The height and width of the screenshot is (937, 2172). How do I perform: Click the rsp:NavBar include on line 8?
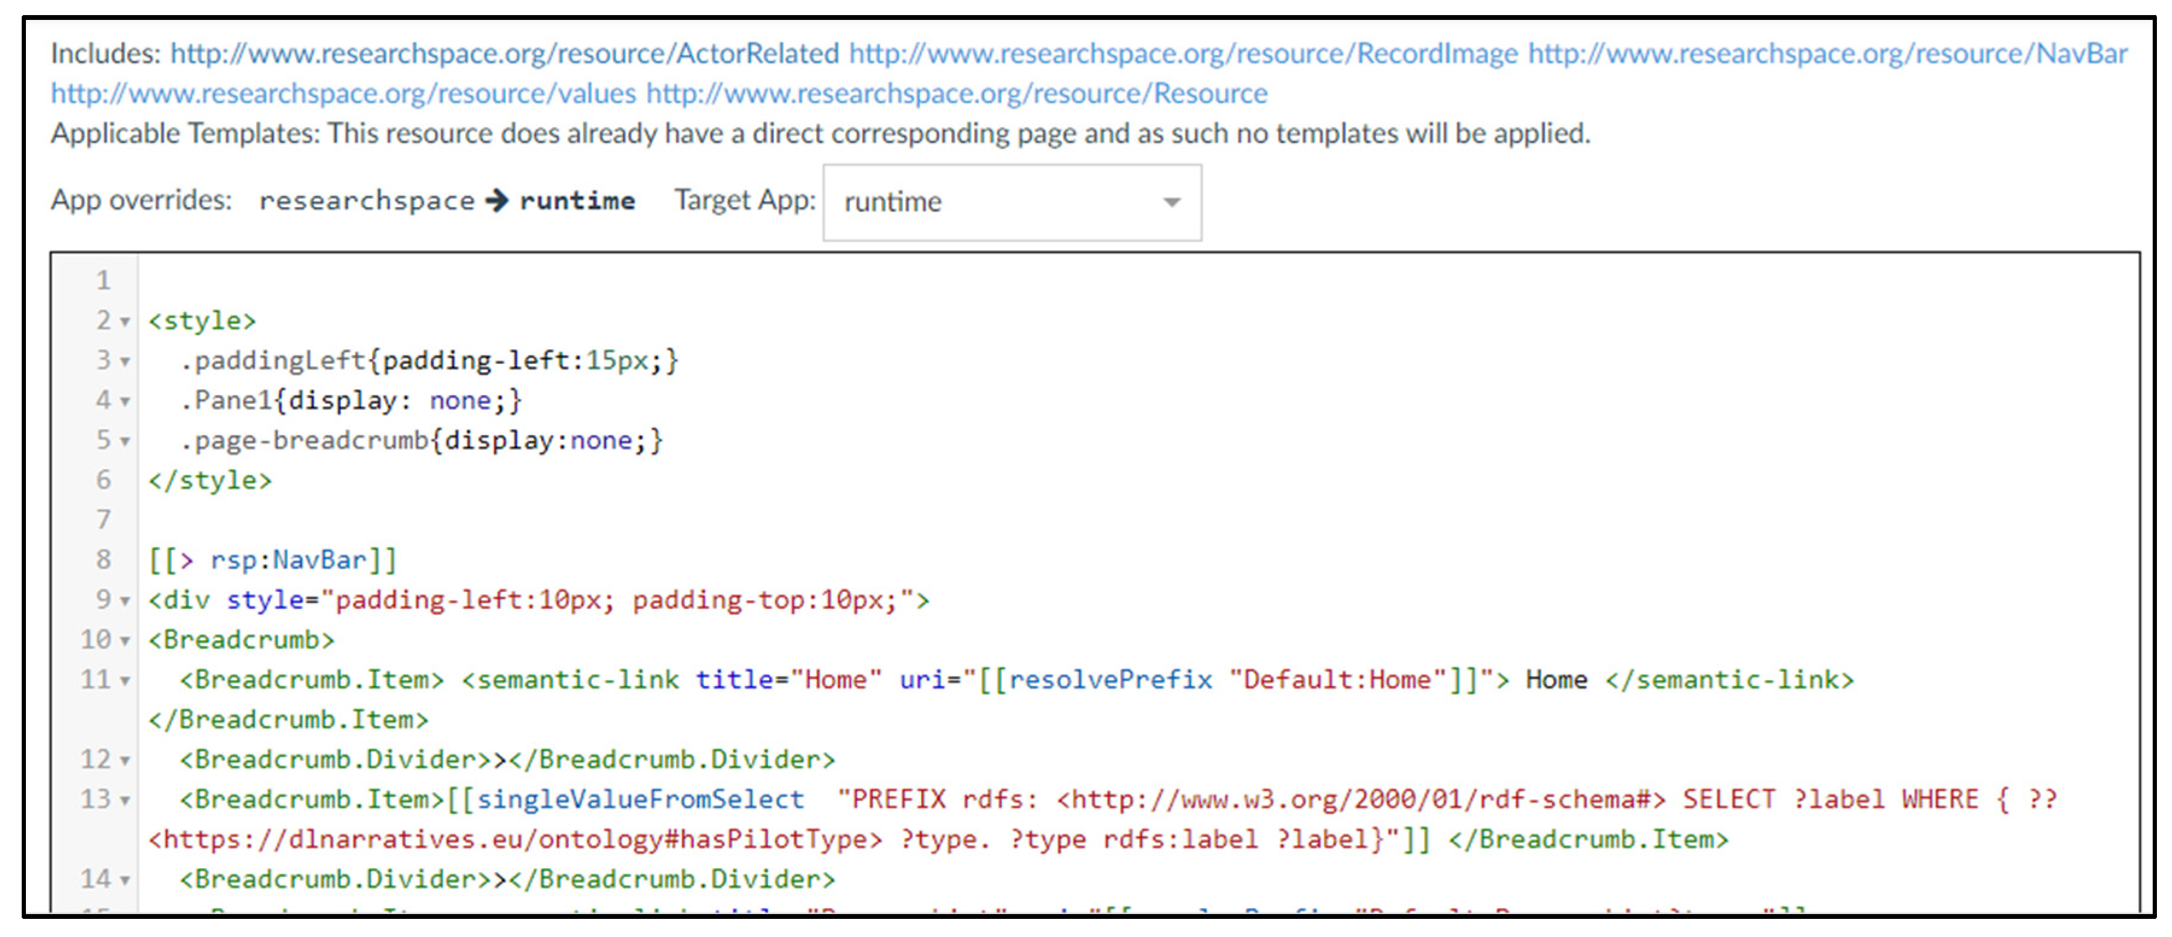click(287, 561)
